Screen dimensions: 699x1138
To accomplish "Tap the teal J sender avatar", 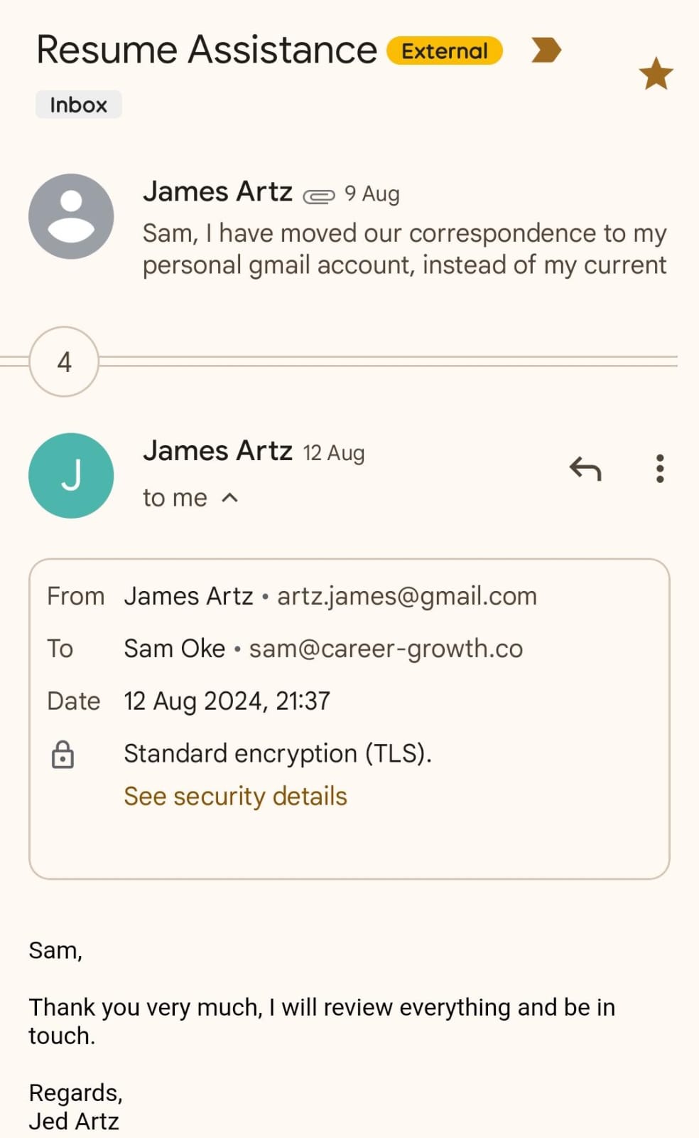I will pyautogui.click(x=71, y=476).
